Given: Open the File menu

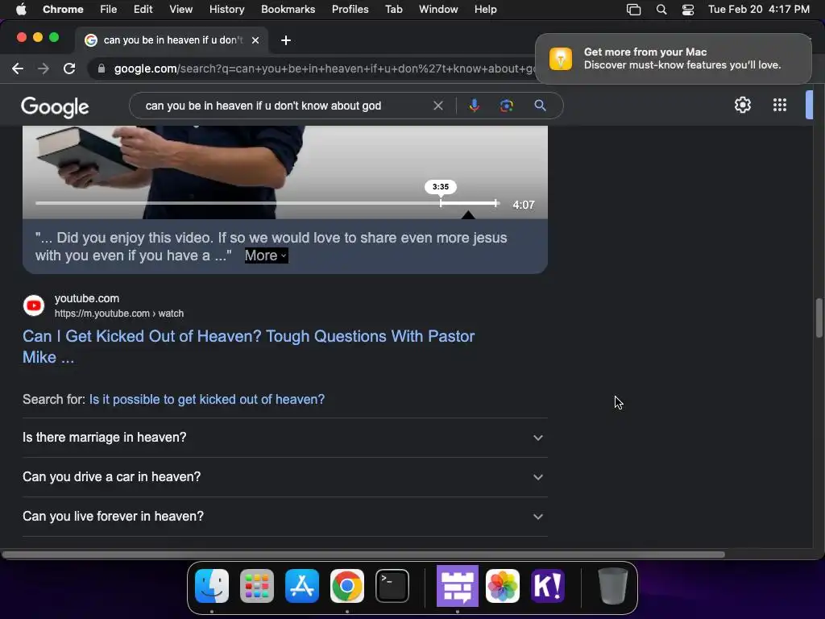Looking at the screenshot, I should (x=109, y=9).
